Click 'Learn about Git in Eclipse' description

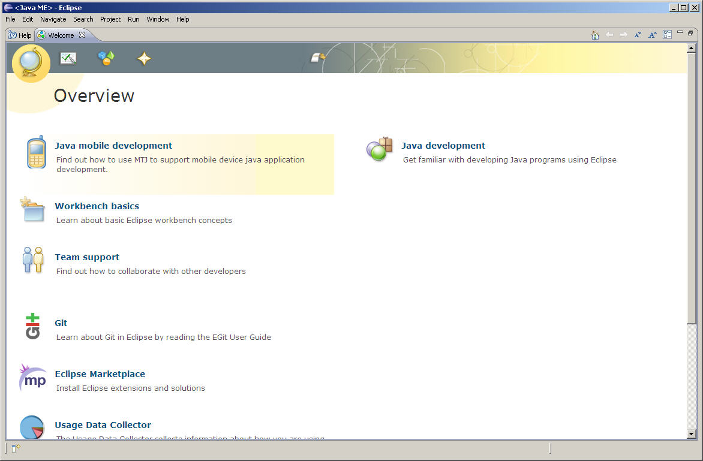coord(164,337)
